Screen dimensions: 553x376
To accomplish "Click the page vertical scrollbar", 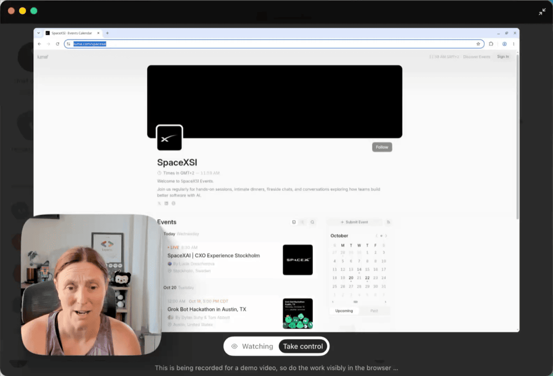I will pos(518,136).
